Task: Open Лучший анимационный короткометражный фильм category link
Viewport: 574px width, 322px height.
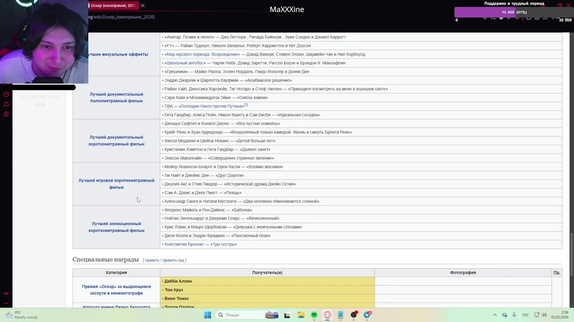Action: (x=116, y=227)
